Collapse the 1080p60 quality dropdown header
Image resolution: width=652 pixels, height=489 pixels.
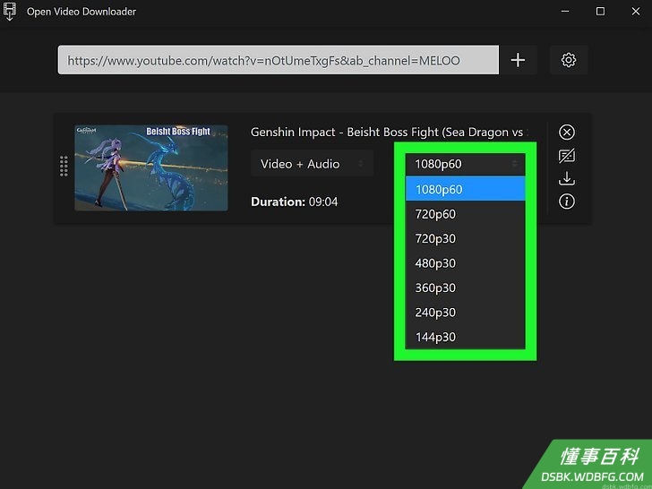point(466,164)
